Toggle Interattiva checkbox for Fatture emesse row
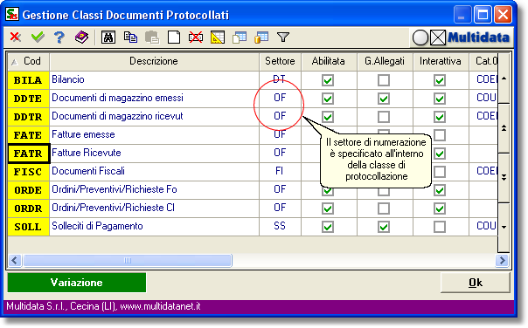Screen dimensions: 528x328 pyautogui.click(x=440, y=135)
